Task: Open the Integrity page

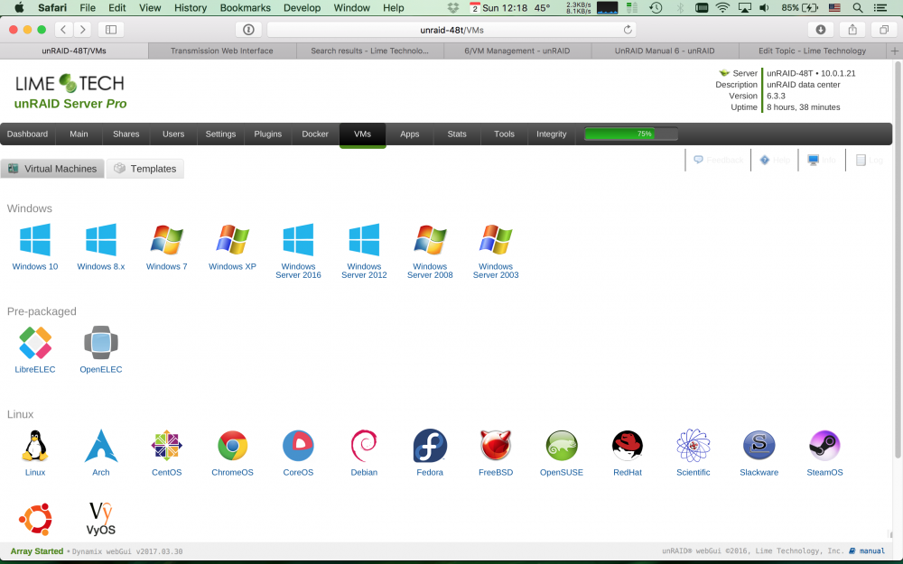Action: [551, 134]
